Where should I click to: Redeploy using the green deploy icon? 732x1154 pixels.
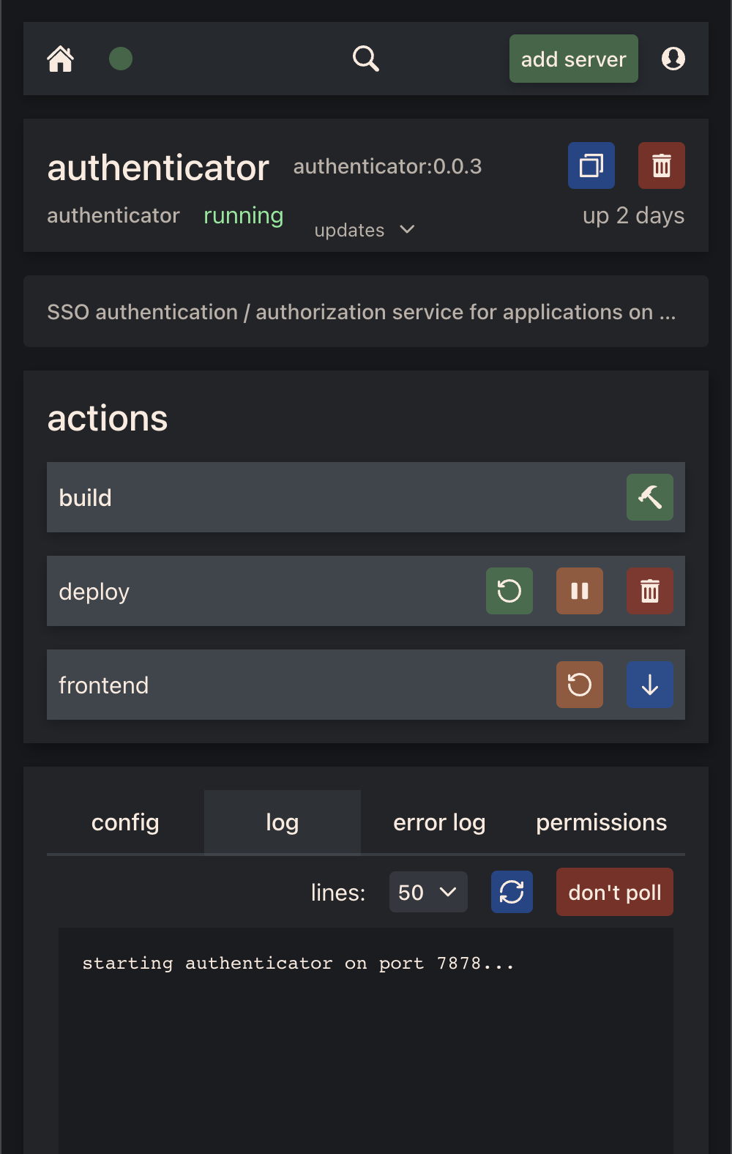point(509,591)
